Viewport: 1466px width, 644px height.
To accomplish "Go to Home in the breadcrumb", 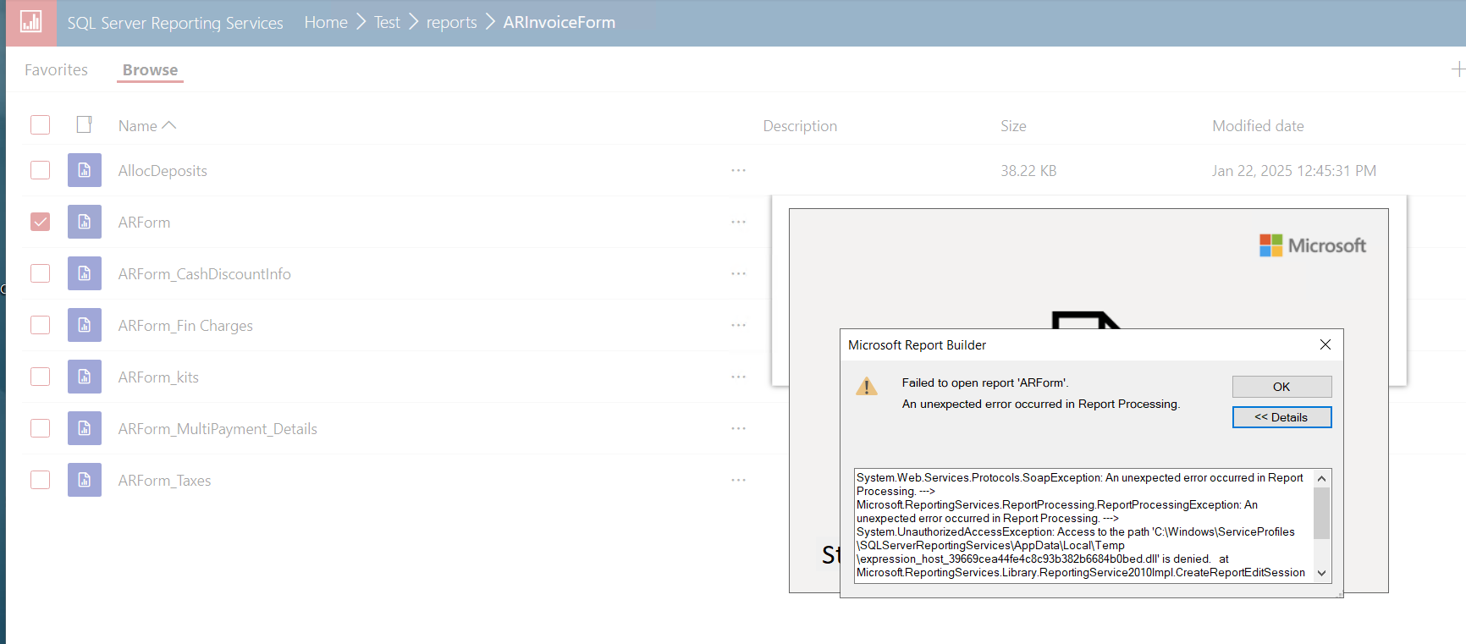I will coord(326,22).
